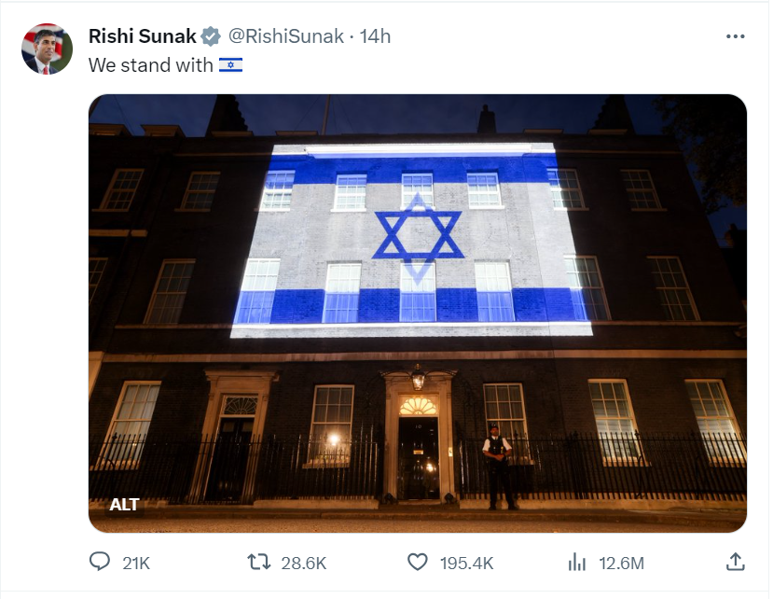
Task: Click the "We stand with" post text
Action: point(151,65)
